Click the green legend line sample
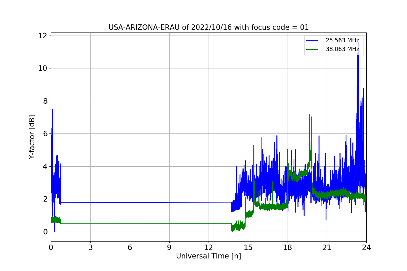 click(312, 49)
